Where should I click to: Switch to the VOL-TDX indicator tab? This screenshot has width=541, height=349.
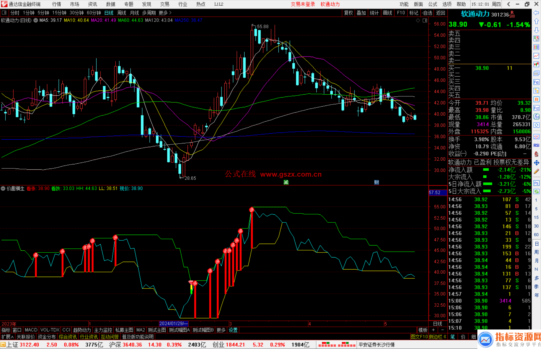pyautogui.click(x=50, y=330)
